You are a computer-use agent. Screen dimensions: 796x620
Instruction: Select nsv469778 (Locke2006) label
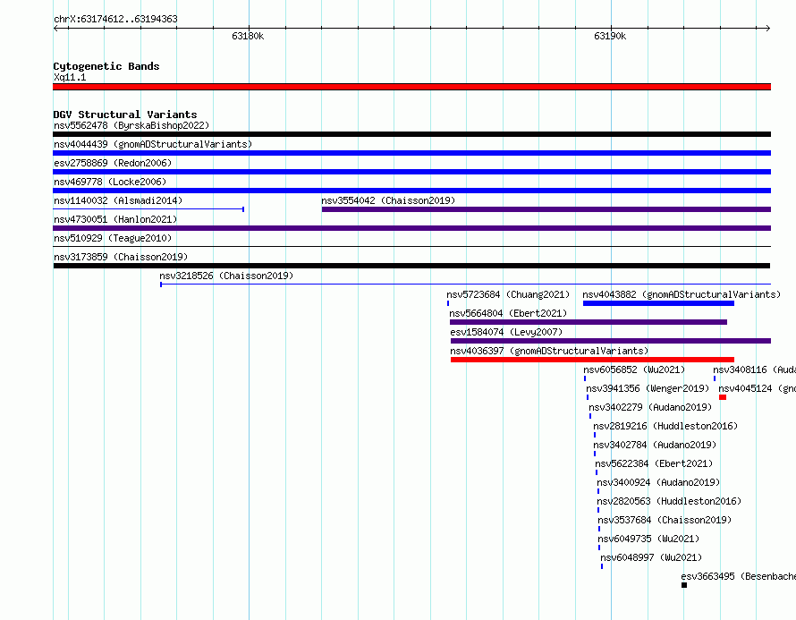click(x=110, y=182)
